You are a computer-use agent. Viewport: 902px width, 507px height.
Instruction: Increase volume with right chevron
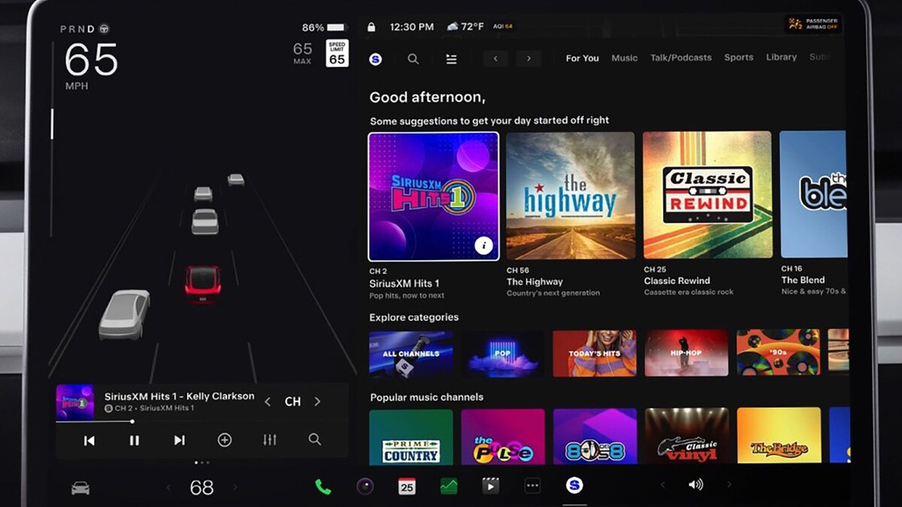729,485
